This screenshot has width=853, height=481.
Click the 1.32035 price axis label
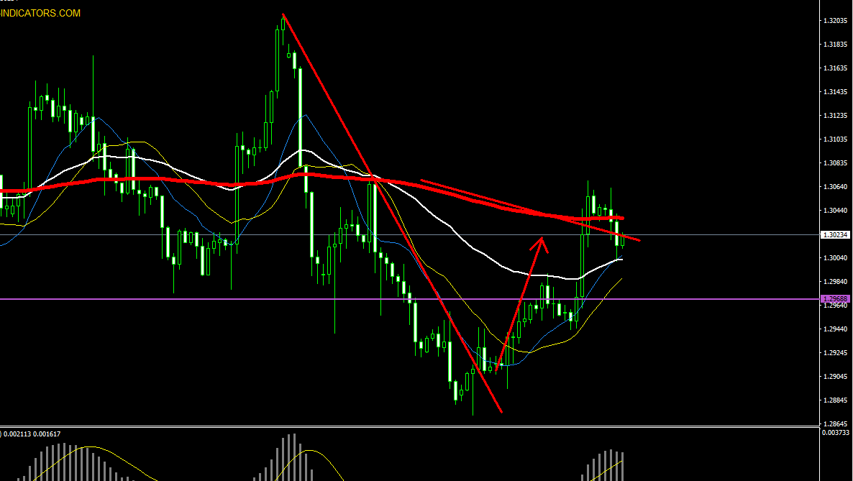pyautogui.click(x=836, y=21)
